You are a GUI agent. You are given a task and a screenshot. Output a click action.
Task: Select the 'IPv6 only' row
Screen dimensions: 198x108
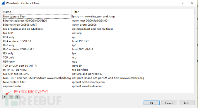coord(98,45)
